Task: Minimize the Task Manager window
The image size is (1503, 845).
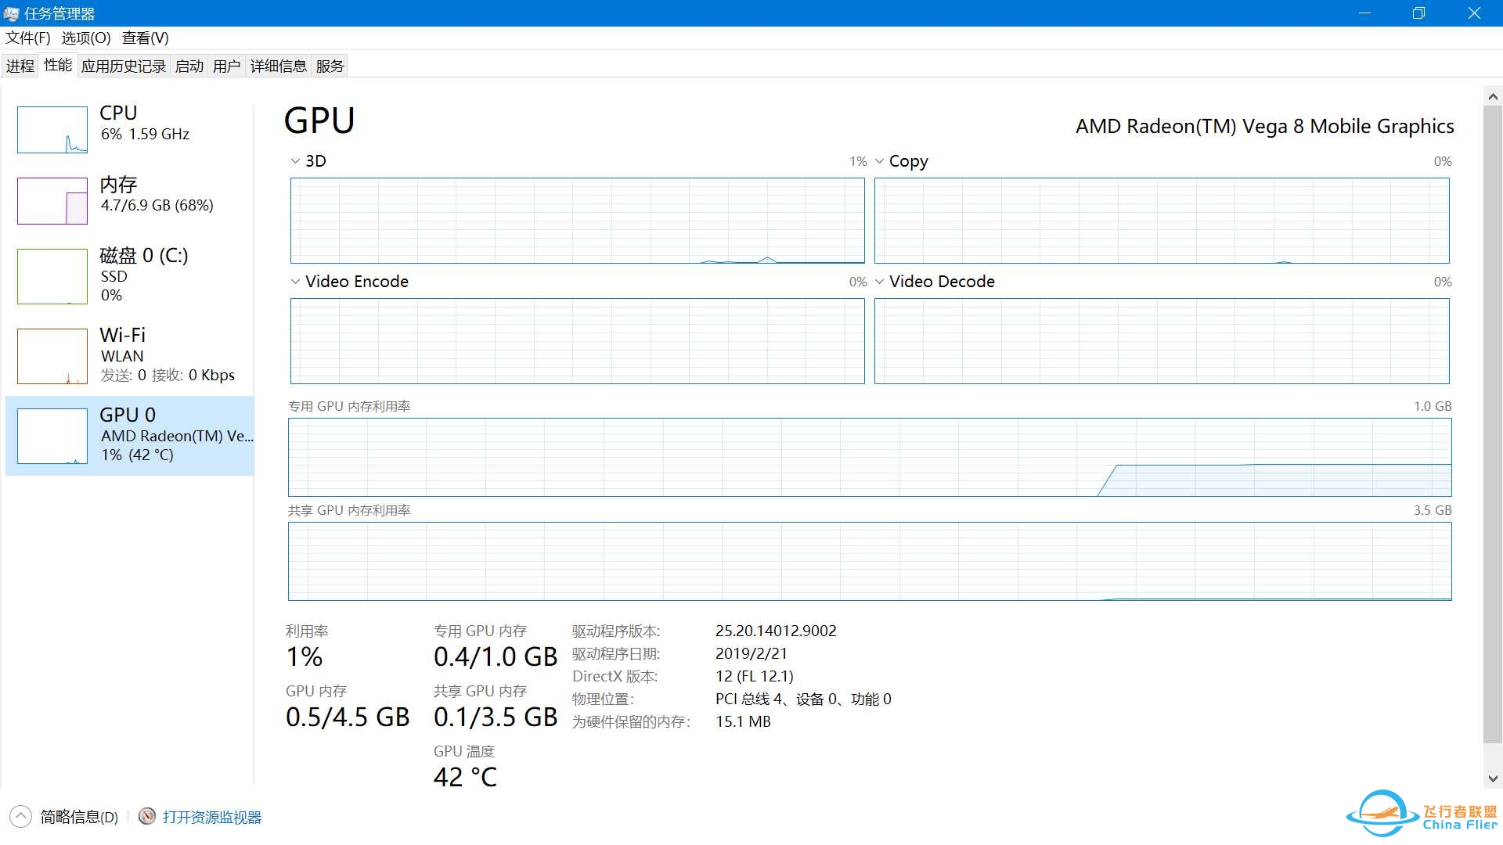Action: click(1364, 13)
